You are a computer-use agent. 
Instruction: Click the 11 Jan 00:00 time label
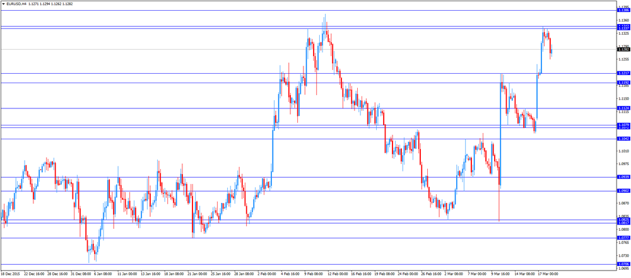click(x=127, y=274)
